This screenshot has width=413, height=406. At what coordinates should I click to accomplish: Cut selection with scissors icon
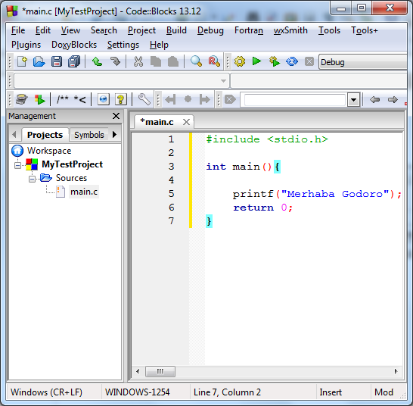138,61
